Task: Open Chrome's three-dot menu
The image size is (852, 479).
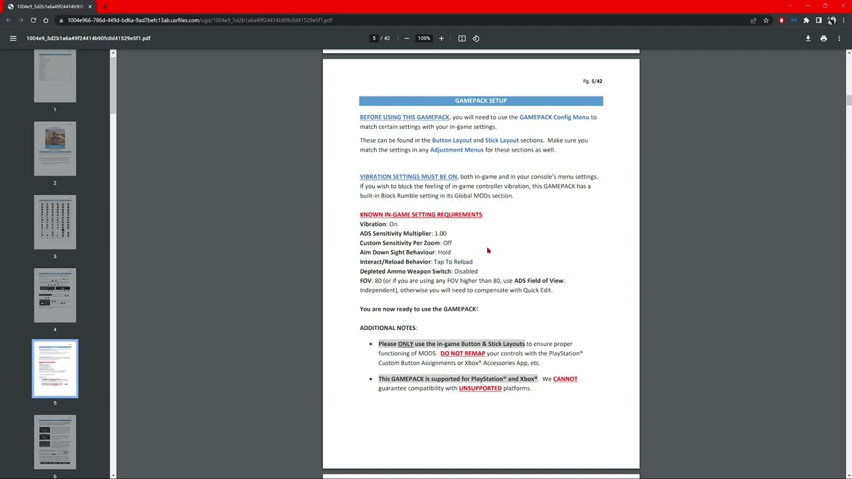Action: [x=843, y=20]
